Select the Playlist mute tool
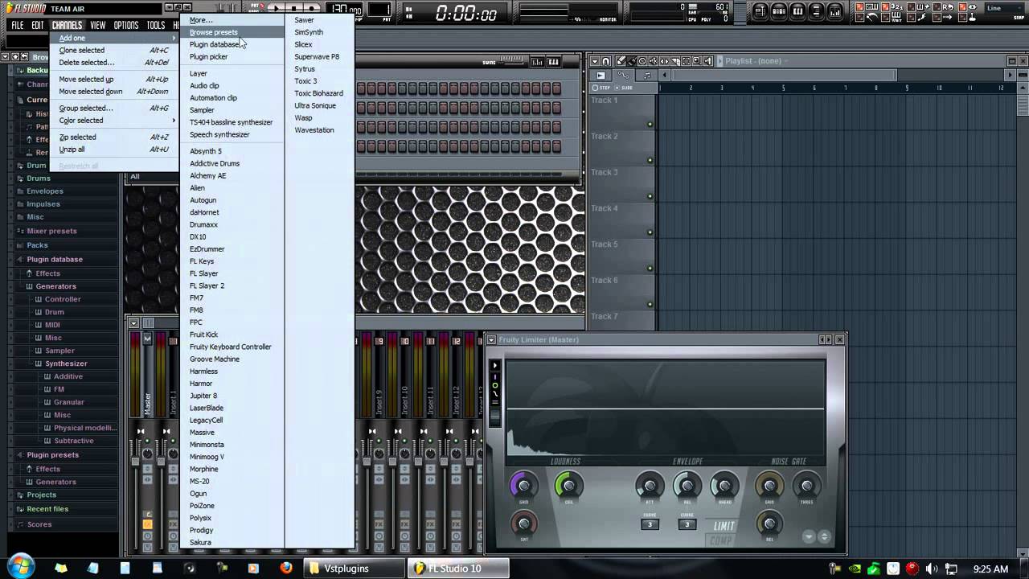This screenshot has width=1029, height=579. (x=654, y=61)
